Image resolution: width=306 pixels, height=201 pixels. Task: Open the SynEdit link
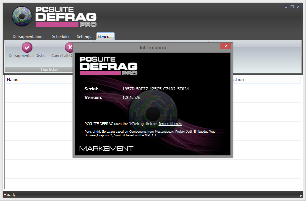pos(119,135)
